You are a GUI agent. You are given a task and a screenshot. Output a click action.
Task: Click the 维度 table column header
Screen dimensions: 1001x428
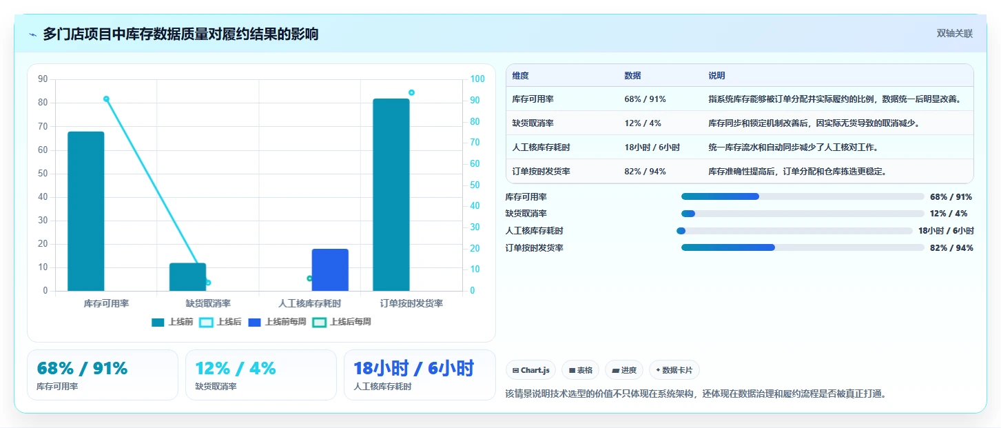coord(521,76)
